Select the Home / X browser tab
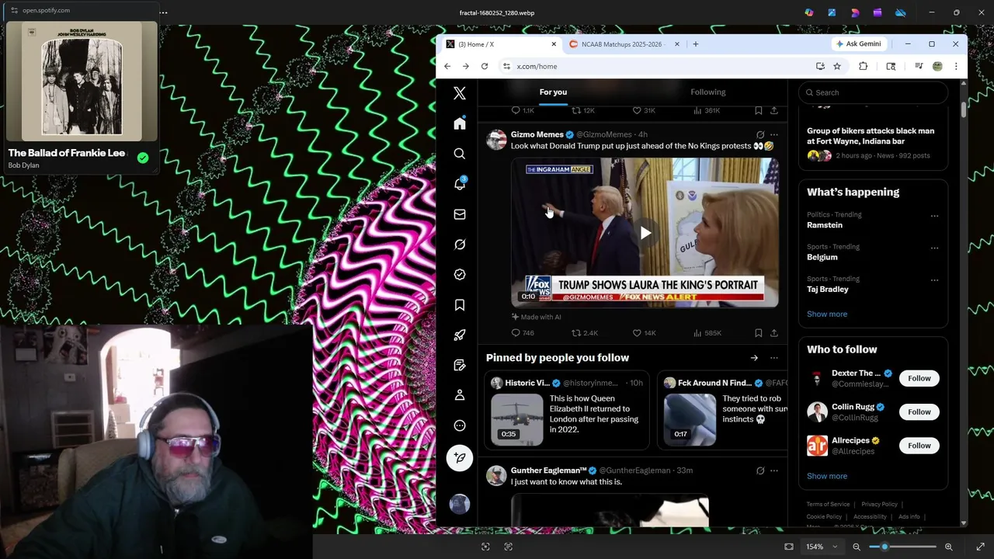This screenshot has width=994, height=559. click(501, 44)
